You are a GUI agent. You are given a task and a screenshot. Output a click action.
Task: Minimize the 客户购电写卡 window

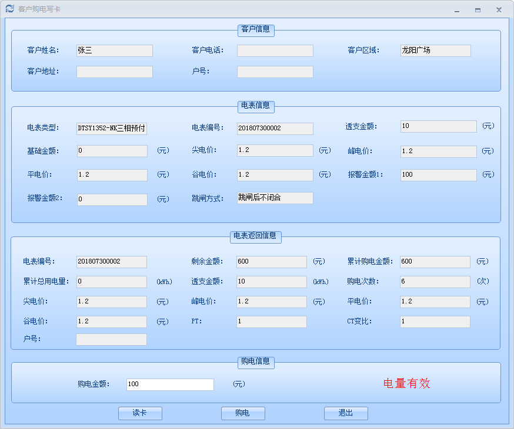(x=457, y=10)
